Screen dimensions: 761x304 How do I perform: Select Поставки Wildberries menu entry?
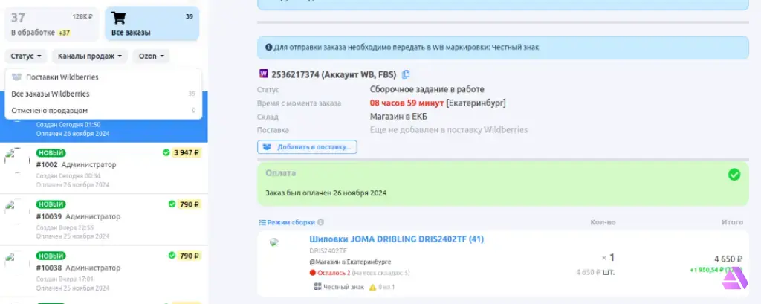tap(103, 77)
